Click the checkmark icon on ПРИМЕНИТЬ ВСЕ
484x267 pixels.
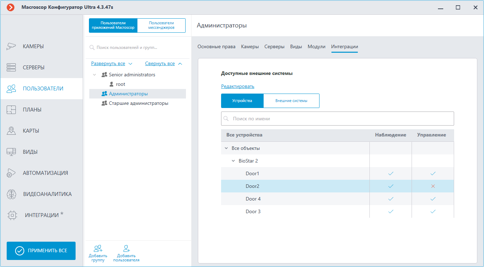19,251
